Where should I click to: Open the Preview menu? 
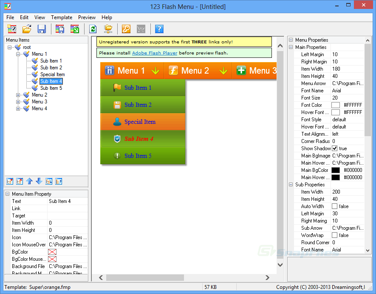coord(87,17)
